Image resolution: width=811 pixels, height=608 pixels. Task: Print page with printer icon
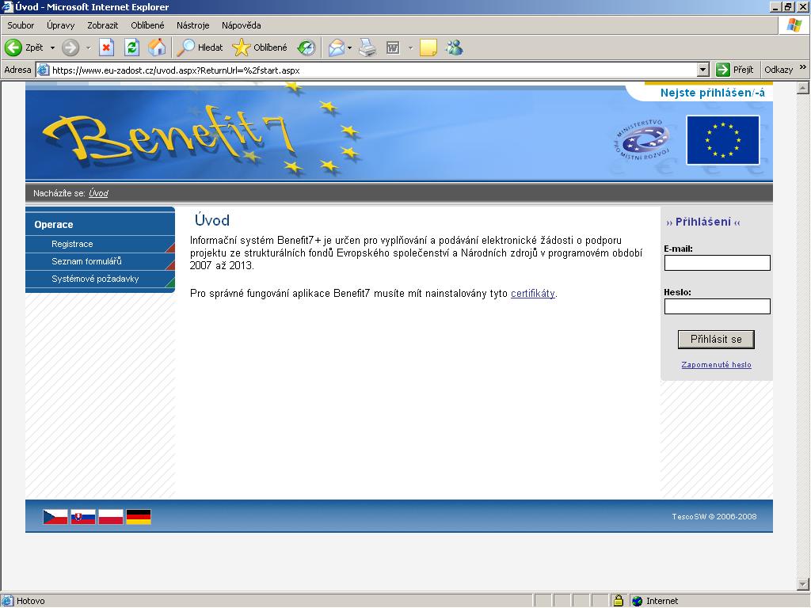[367, 47]
